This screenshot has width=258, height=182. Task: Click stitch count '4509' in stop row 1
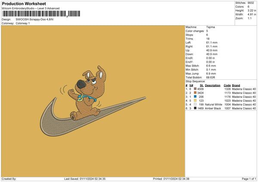pyautogui.click(x=200, y=89)
